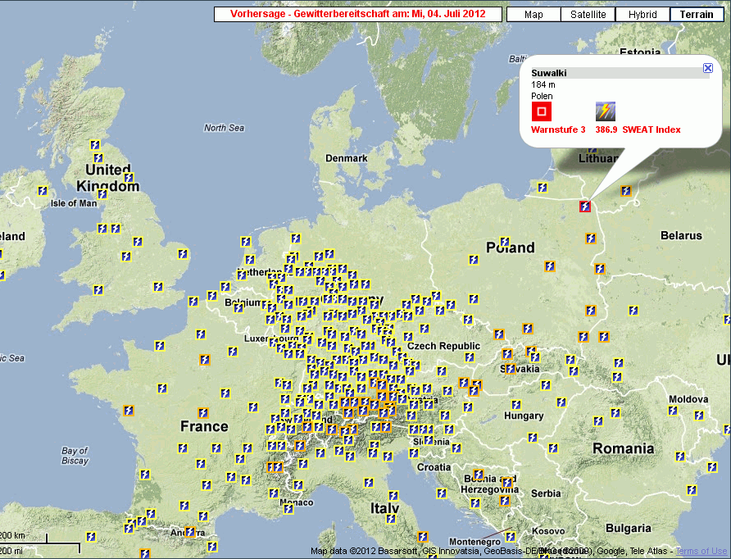Click the '184 m' elevation text
Viewport: 731px width, 559px height.
pos(543,84)
